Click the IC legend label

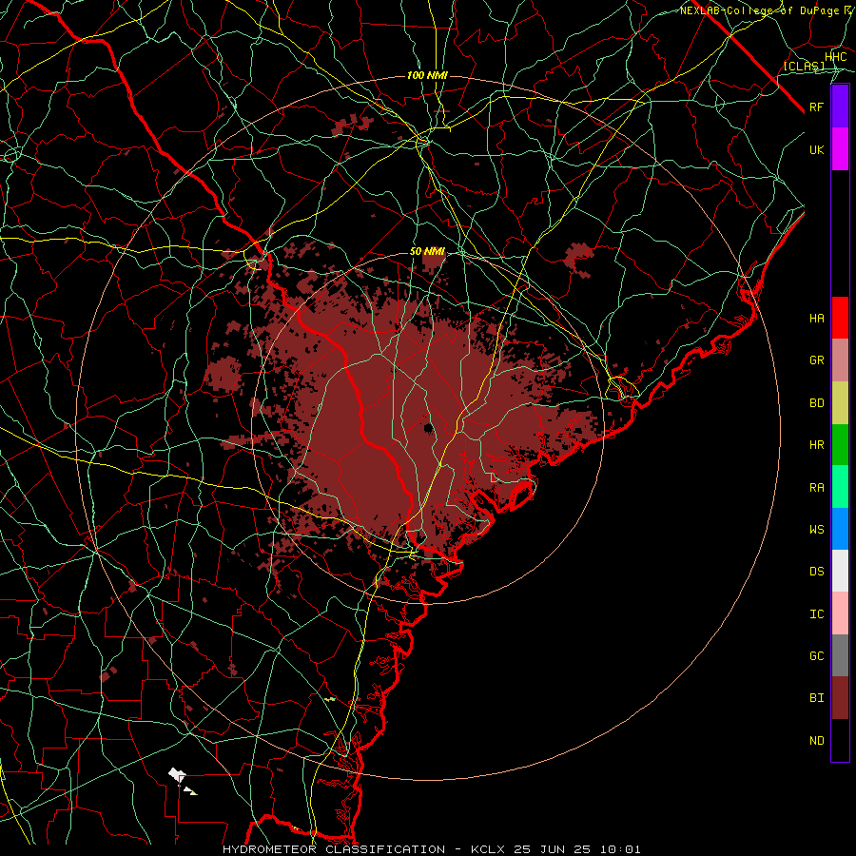click(x=817, y=614)
